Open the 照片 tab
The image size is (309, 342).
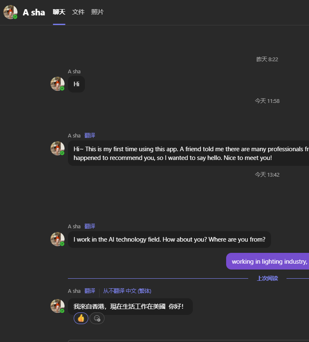point(97,12)
